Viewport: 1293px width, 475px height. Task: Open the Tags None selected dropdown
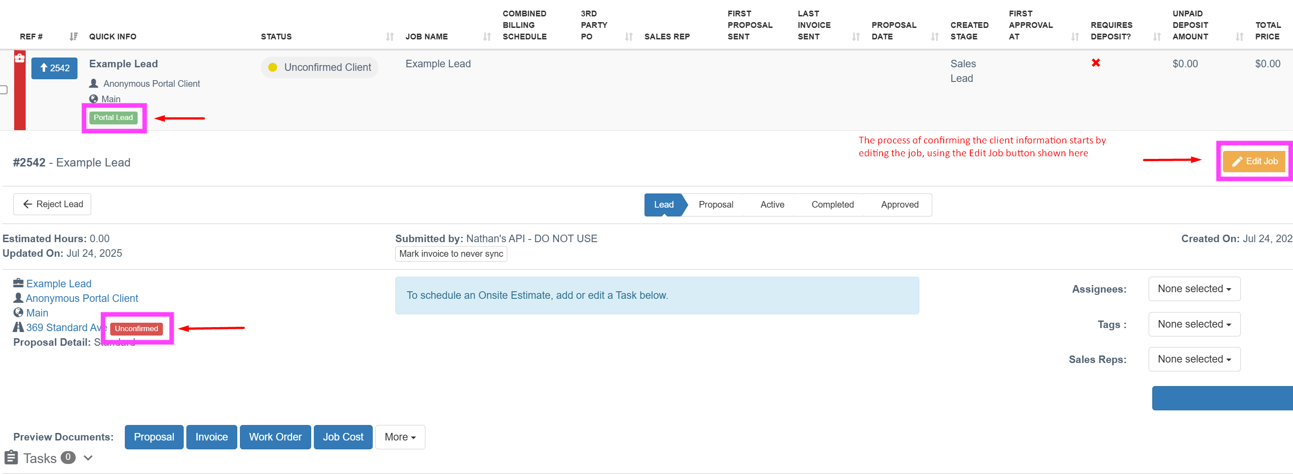tap(1193, 324)
